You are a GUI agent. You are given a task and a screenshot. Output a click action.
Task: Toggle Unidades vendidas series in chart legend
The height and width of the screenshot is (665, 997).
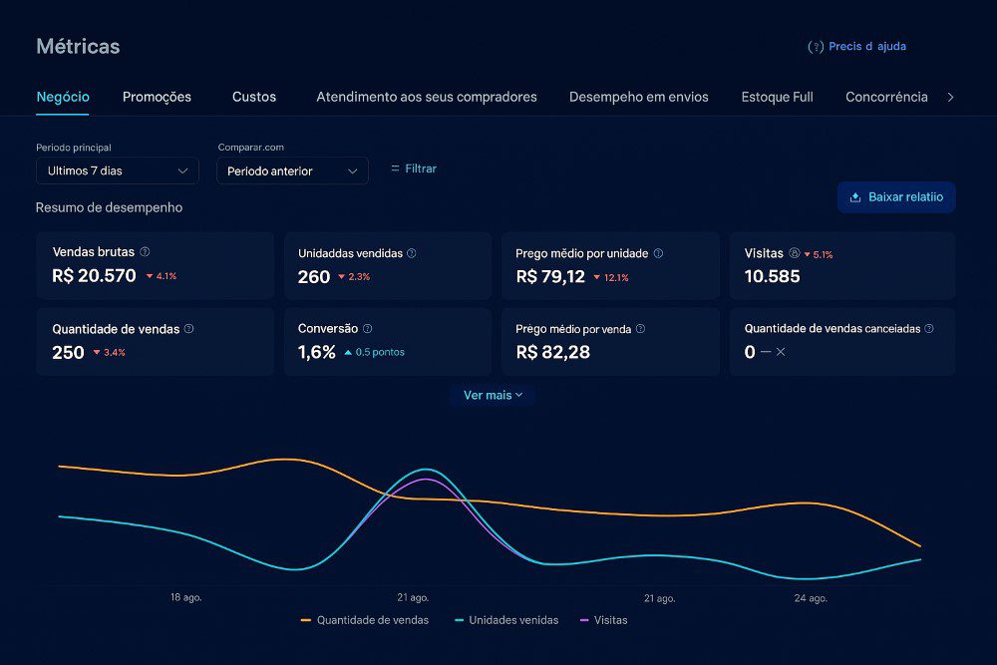pos(505,620)
